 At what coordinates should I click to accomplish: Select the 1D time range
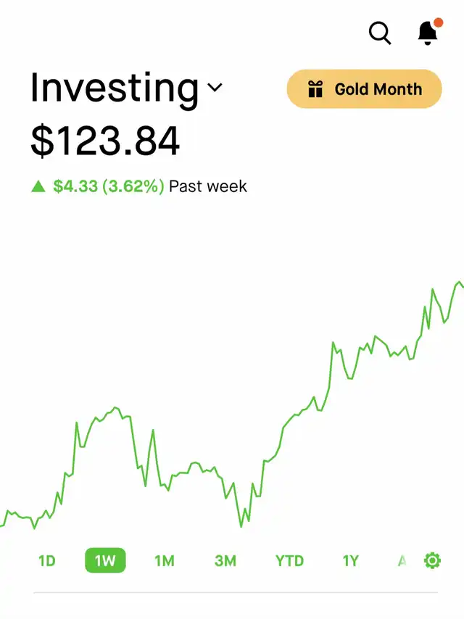tap(47, 560)
